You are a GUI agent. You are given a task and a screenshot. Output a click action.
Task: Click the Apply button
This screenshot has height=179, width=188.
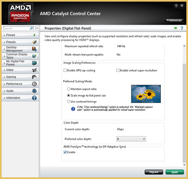[175, 172]
